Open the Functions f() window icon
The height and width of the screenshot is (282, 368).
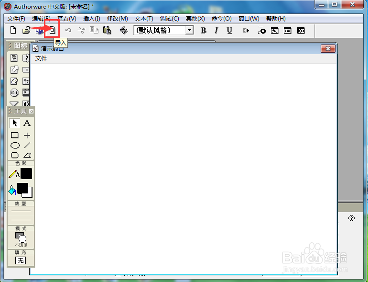point(275,31)
